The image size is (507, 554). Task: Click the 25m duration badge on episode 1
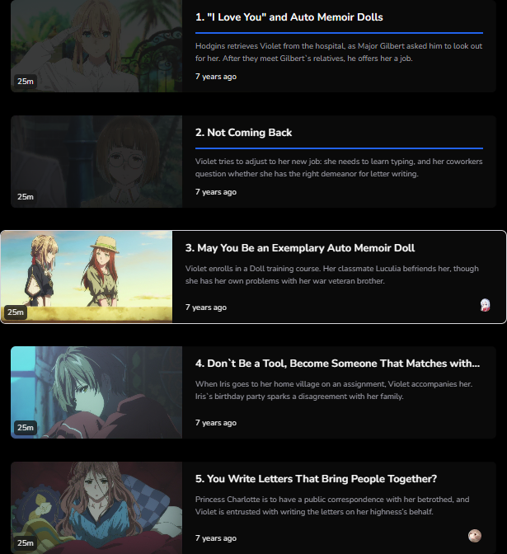tap(26, 82)
